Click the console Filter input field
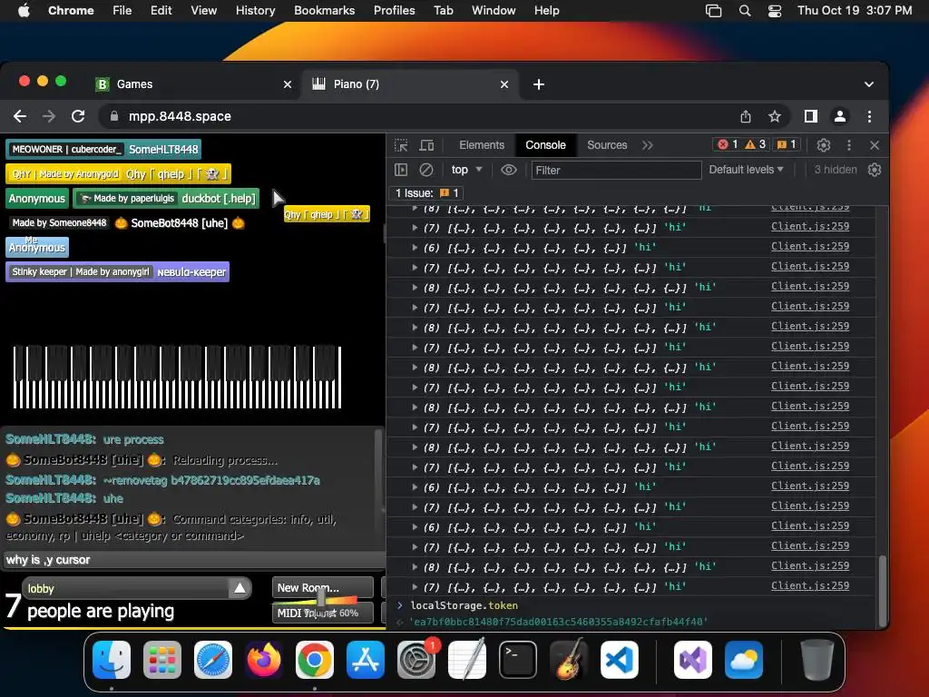Screen dimensions: 929x697 616,171
